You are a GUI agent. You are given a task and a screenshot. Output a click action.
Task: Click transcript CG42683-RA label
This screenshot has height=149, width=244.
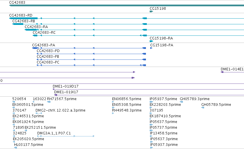pos(36,27)
